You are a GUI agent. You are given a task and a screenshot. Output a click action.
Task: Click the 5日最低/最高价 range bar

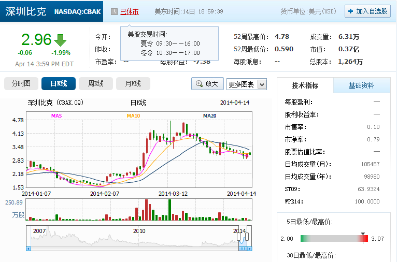332,238
